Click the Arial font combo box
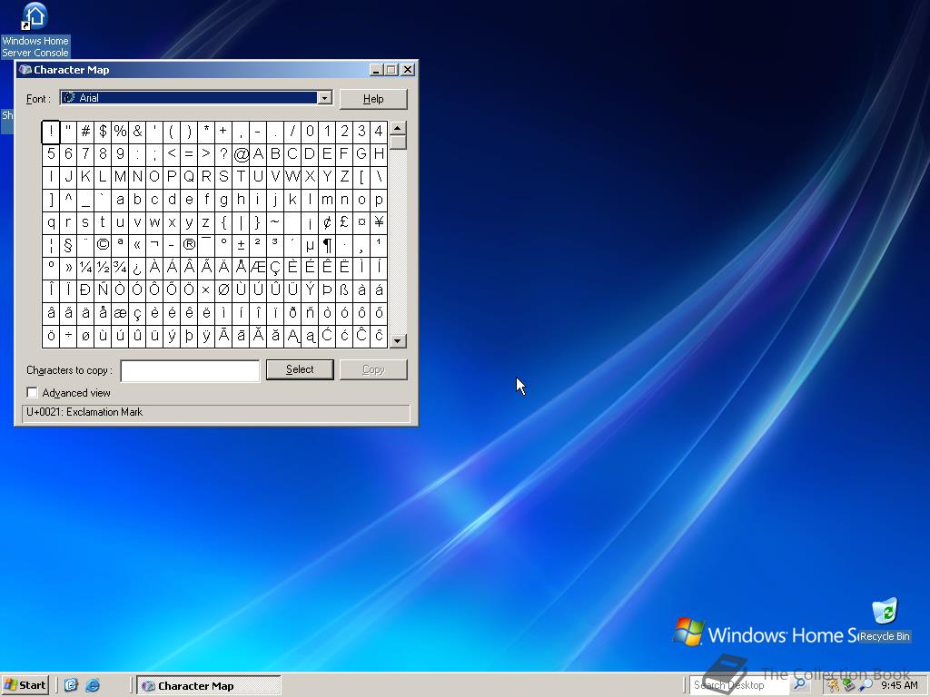930x697 pixels. tap(196, 98)
